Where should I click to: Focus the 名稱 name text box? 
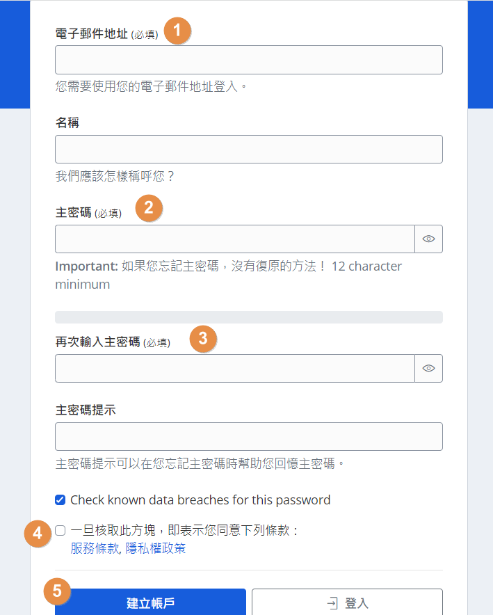point(248,149)
